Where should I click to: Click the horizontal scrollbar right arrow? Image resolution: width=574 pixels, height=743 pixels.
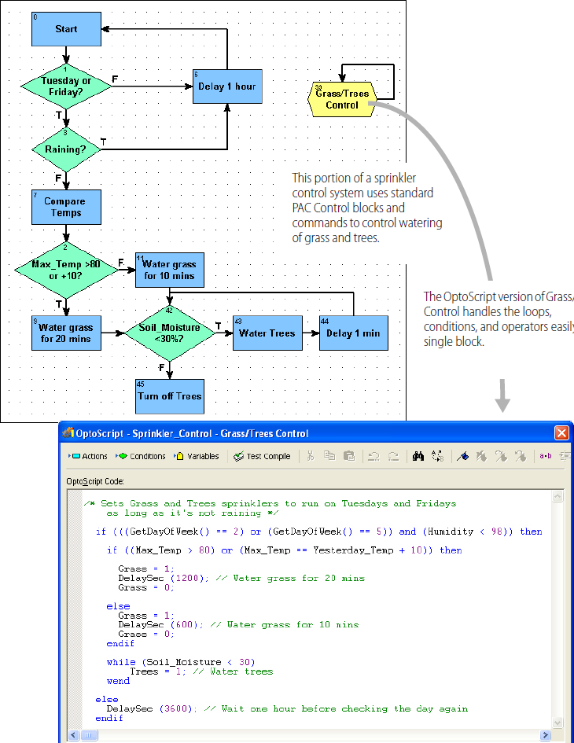tap(546, 735)
